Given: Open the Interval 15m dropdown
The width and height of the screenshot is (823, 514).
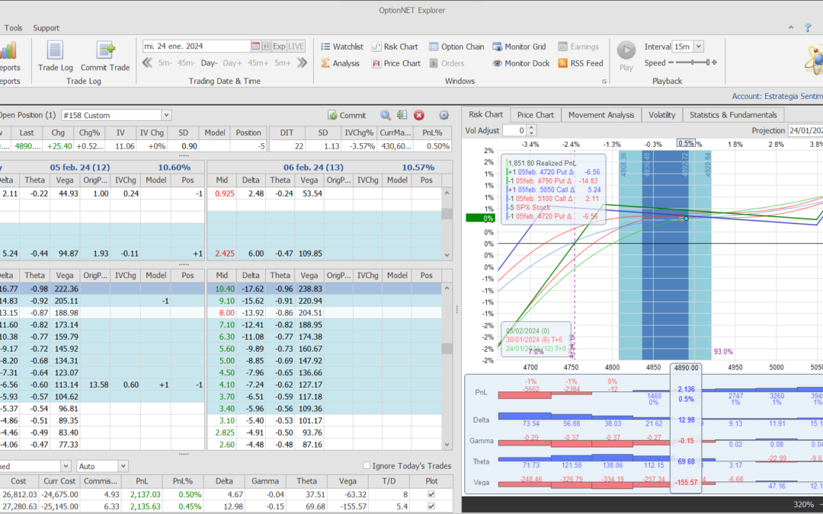Looking at the screenshot, I should coord(699,46).
